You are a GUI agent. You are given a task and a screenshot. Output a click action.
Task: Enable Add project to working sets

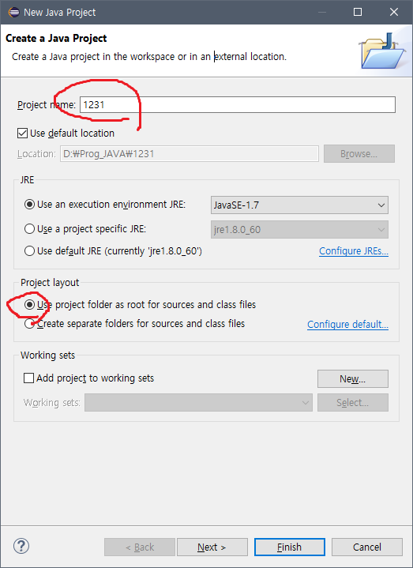click(x=28, y=378)
